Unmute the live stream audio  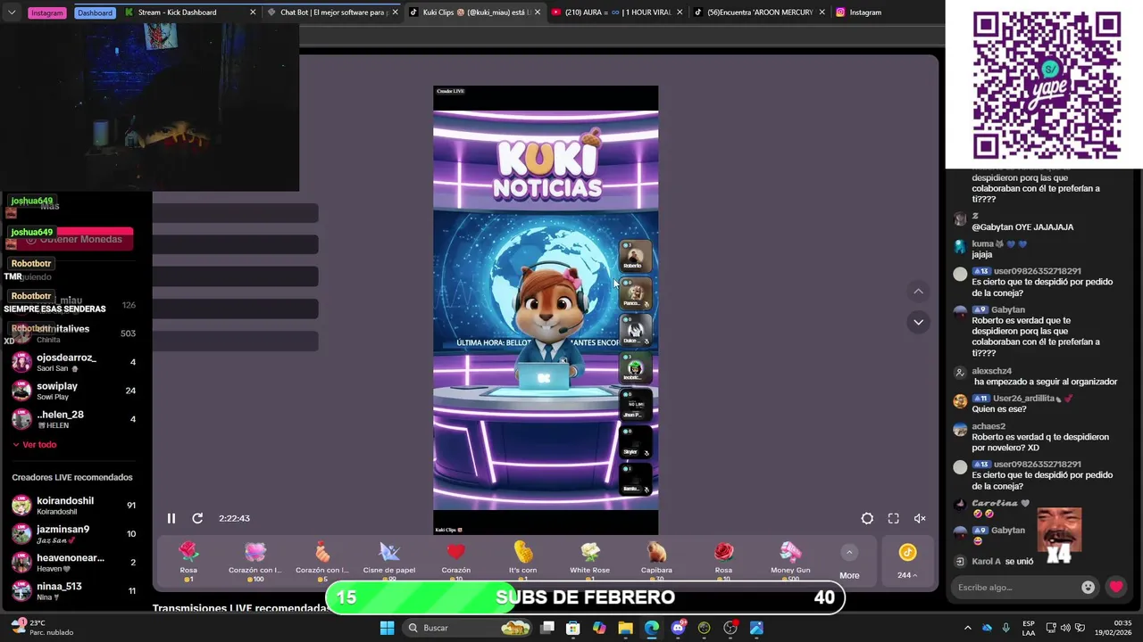tap(920, 518)
